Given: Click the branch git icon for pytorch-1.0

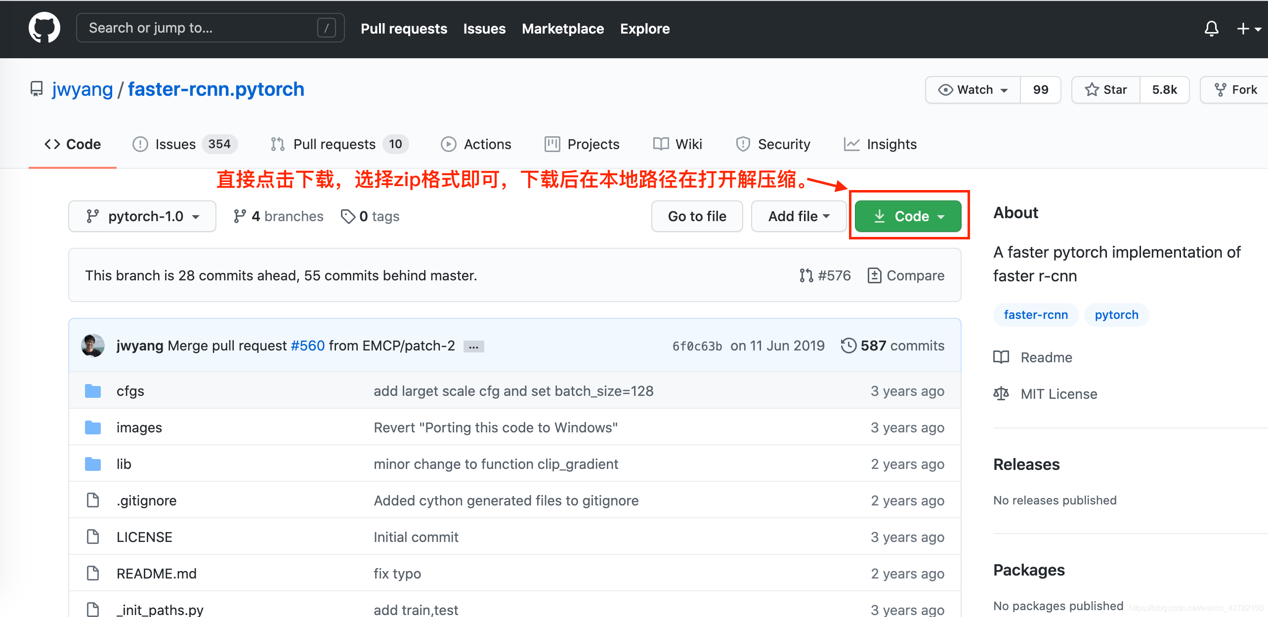Looking at the screenshot, I should [x=91, y=216].
